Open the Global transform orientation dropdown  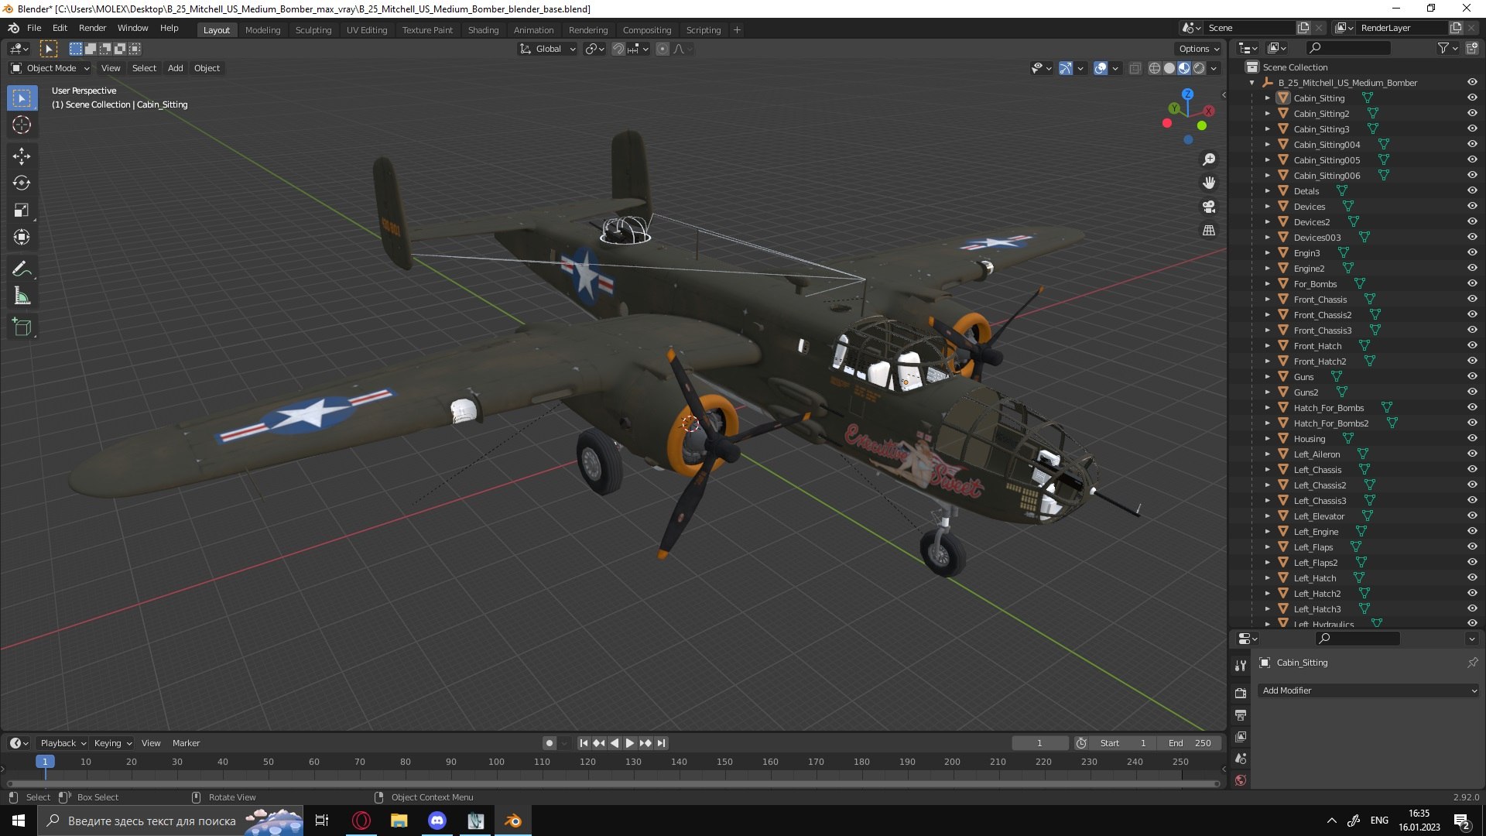click(548, 49)
